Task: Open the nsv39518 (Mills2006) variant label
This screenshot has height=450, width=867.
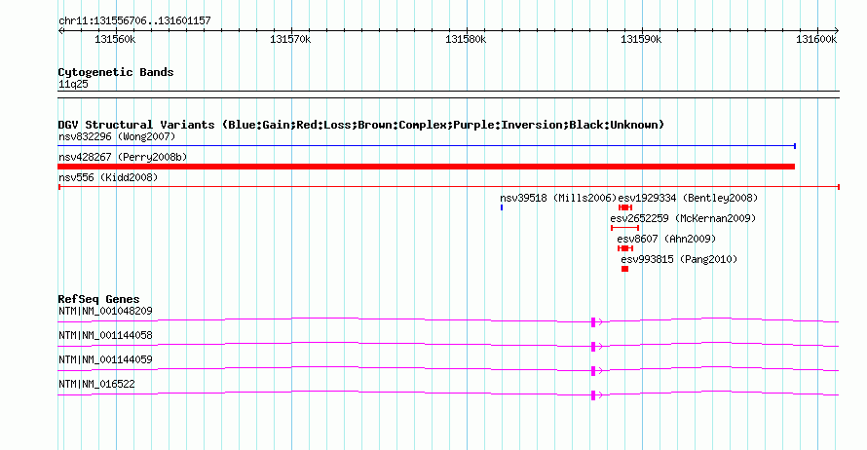Action: (x=558, y=198)
